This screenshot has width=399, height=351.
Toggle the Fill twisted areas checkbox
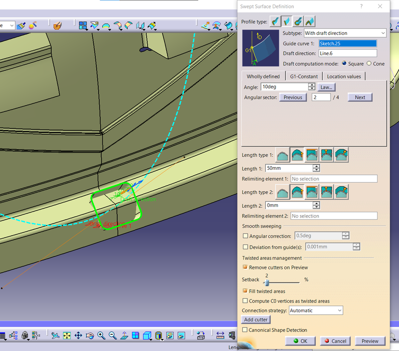(x=245, y=291)
